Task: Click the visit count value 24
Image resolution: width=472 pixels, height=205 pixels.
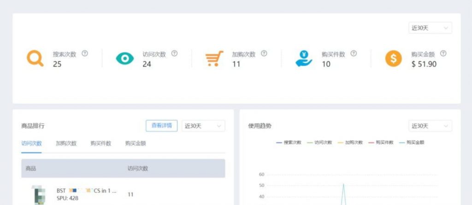Action: point(147,64)
